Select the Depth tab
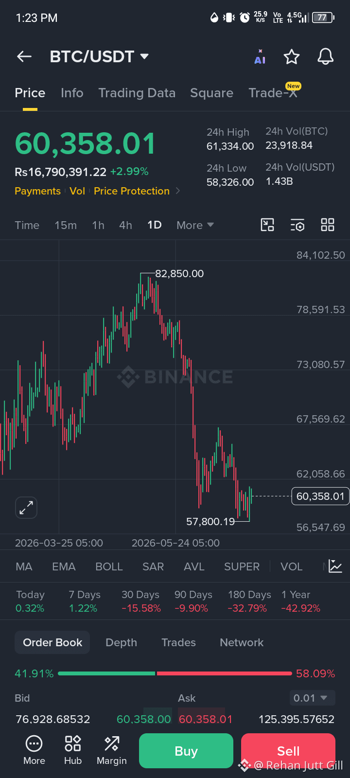The width and height of the screenshot is (350, 778). [x=122, y=642]
